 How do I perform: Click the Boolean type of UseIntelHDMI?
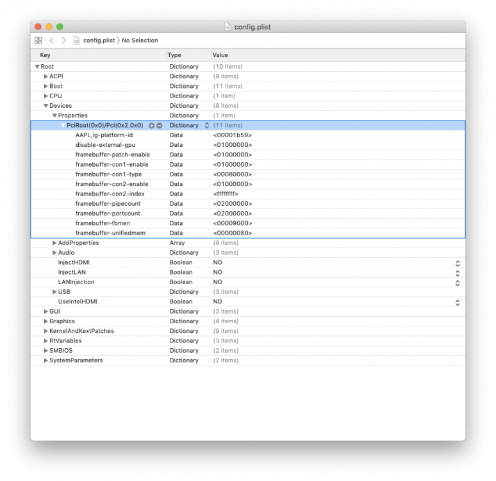pos(181,302)
